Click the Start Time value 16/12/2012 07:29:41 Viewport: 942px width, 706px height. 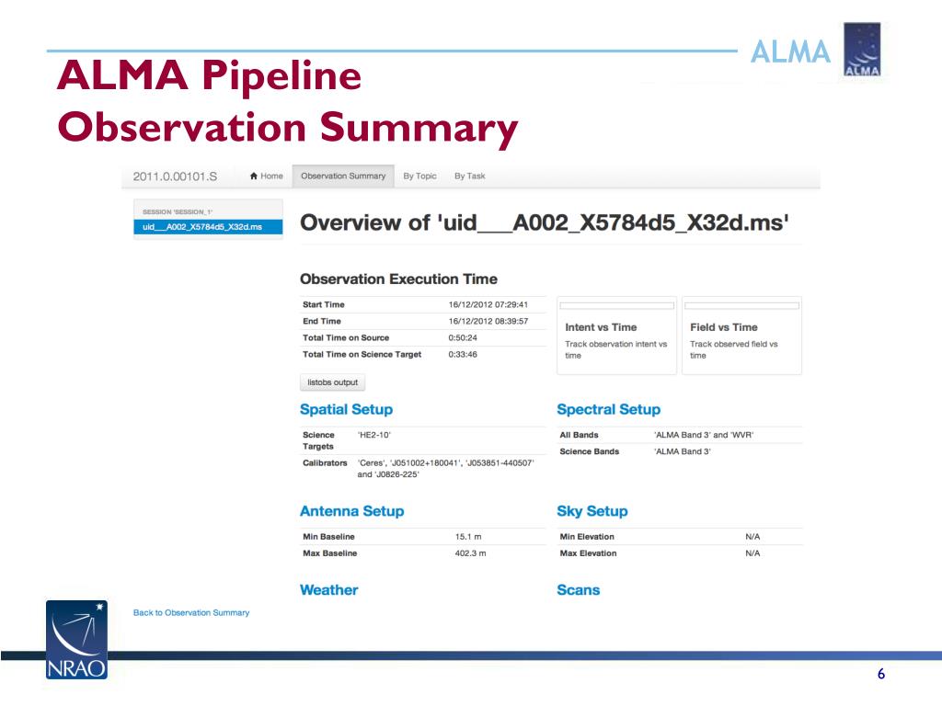tap(488, 304)
